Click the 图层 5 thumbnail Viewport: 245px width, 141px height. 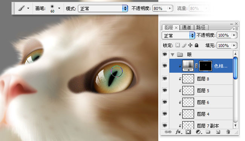188,90
